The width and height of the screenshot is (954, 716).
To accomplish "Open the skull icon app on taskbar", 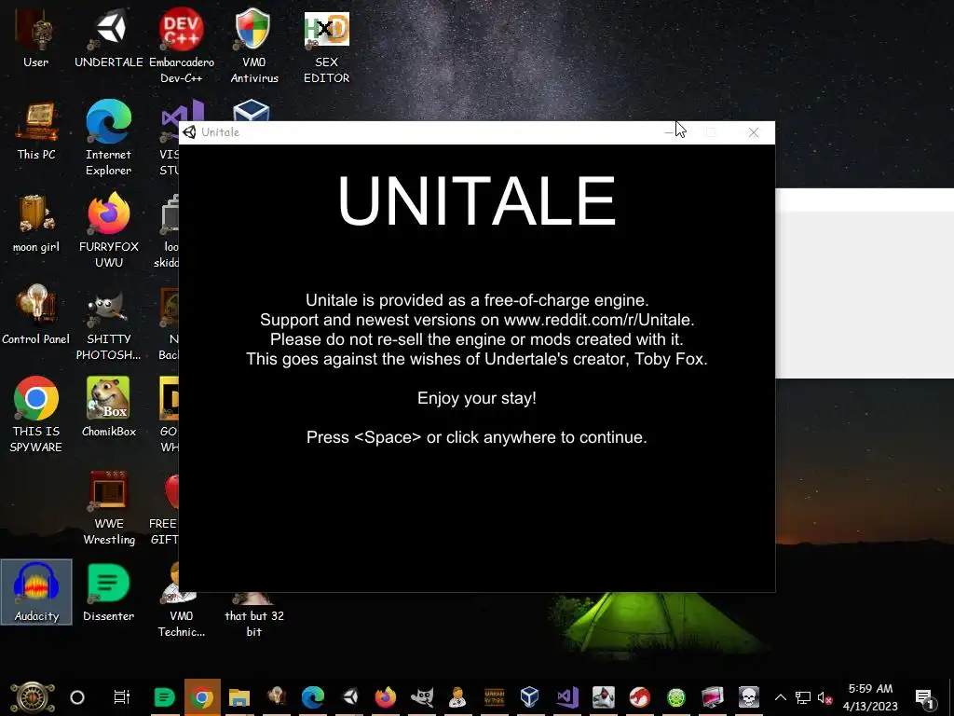I will tap(749, 697).
